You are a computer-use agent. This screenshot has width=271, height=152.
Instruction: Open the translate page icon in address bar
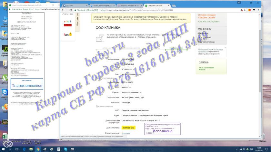tap(241, 10)
